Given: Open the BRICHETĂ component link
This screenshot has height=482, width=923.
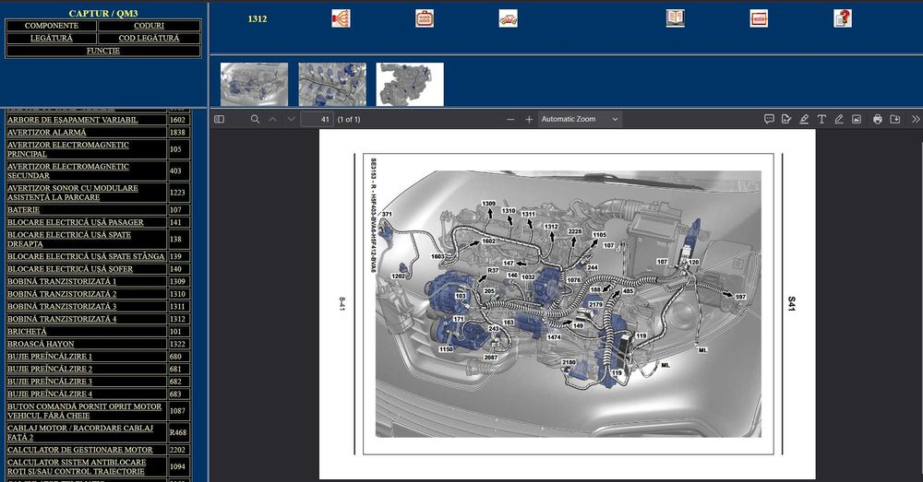Looking at the screenshot, I should [x=27, y=332].
